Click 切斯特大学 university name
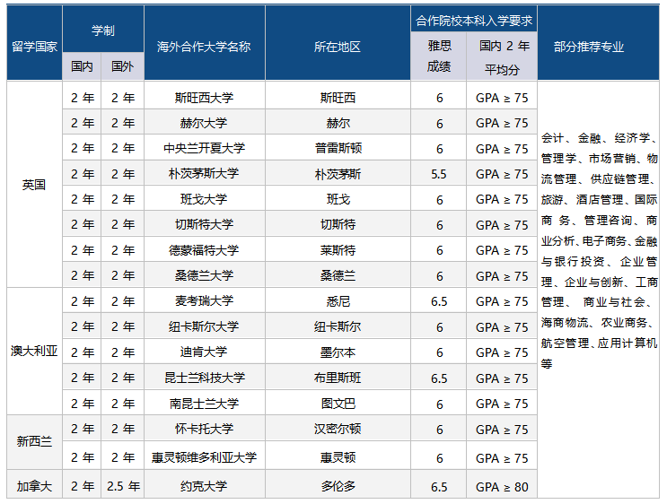 (x=204, y=224)
